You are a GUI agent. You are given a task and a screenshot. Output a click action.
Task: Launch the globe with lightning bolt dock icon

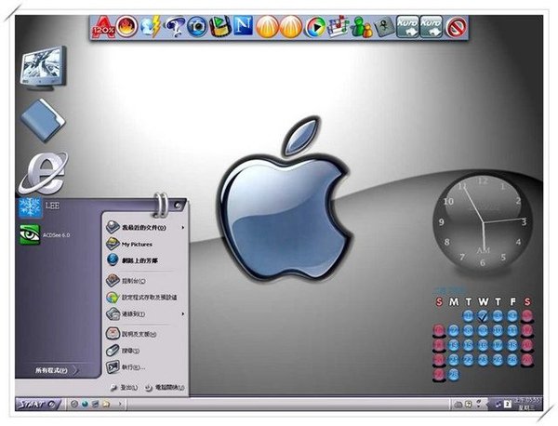pos(150,27)
